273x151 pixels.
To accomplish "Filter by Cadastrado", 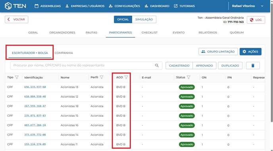I will point(179,65).
